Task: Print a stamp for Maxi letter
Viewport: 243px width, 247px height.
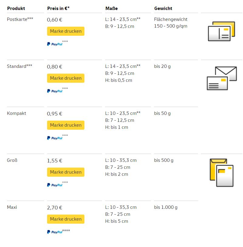Action: (66, 219)
